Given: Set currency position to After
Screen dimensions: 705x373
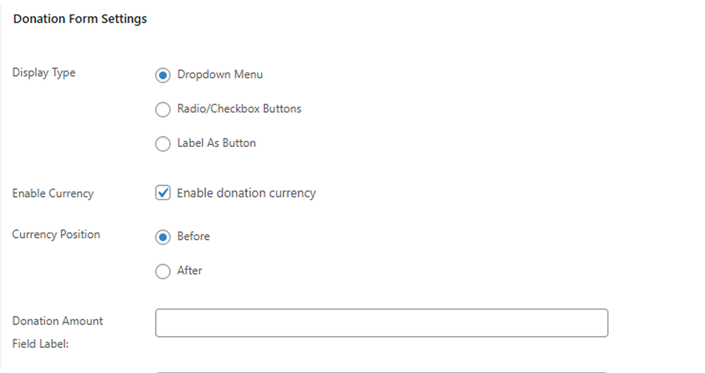Looking at the screenshot, I should point(163,271).
